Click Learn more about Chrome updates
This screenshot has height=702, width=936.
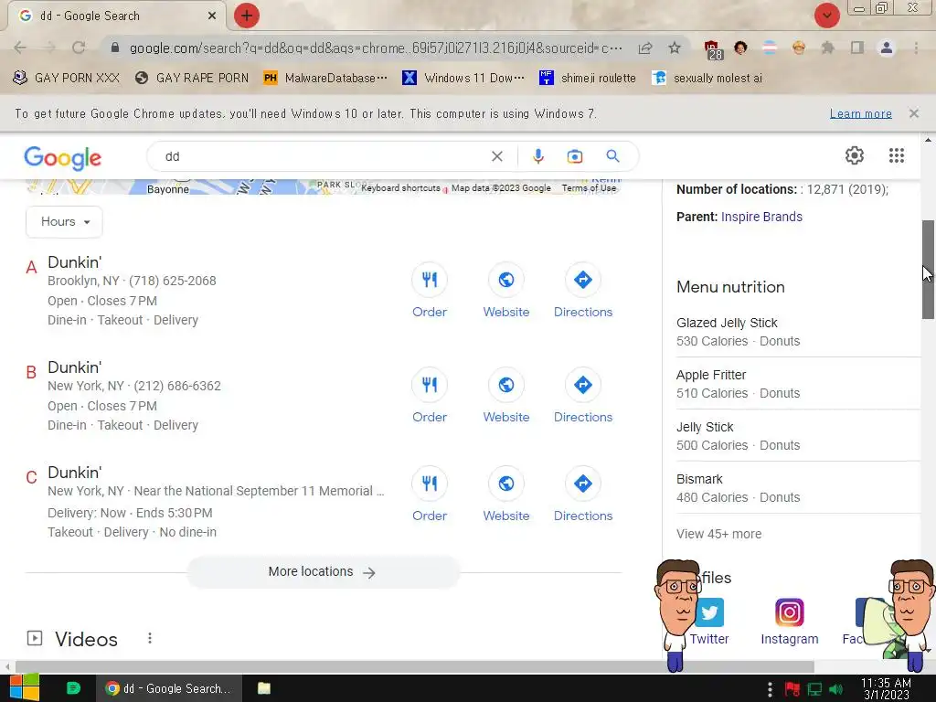pos(860,113)
